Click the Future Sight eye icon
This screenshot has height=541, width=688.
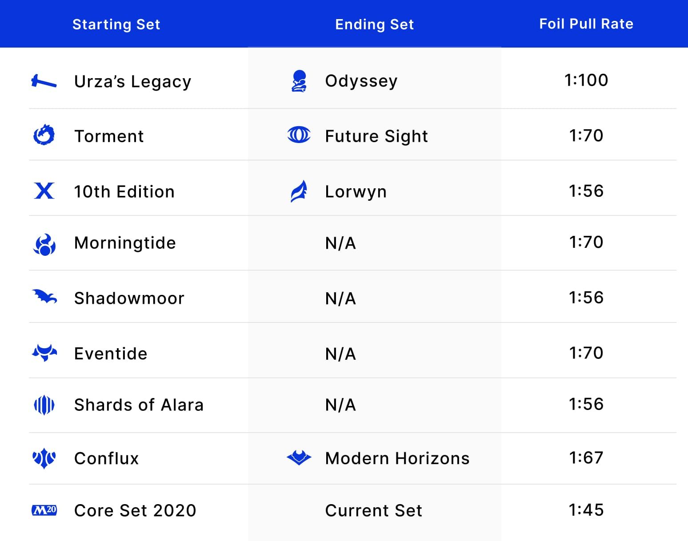(x=299, y=135)
